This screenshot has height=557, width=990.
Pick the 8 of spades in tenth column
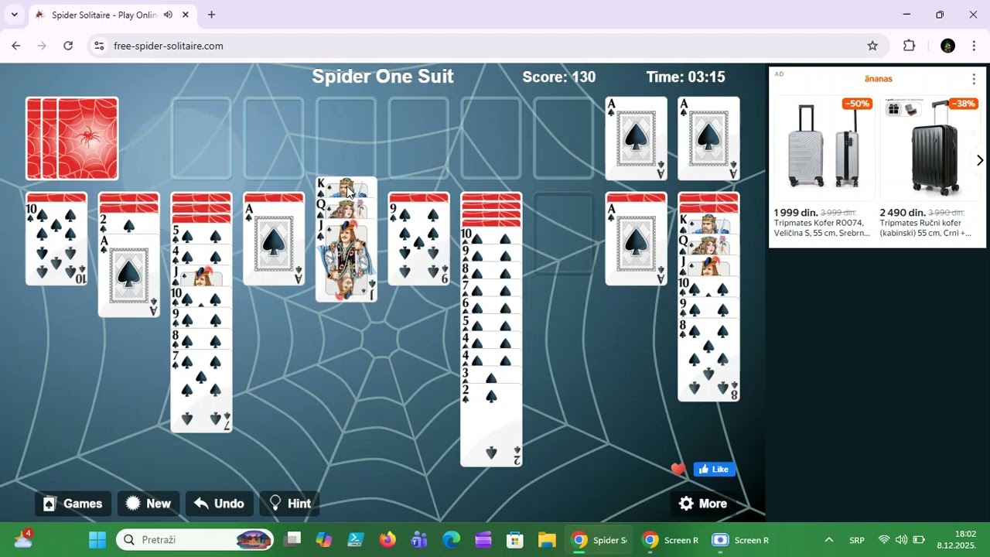click(x=708, y=360)
